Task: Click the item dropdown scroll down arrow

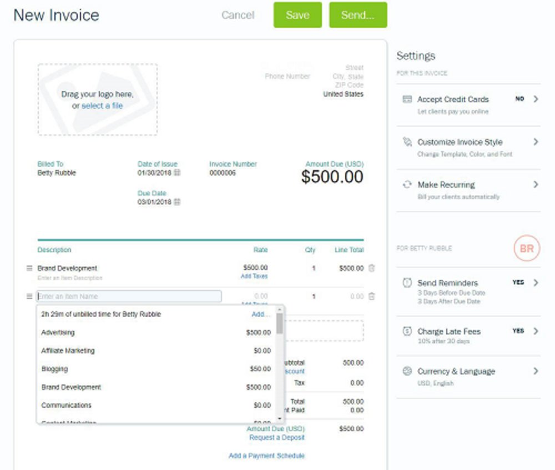Action: coord(280,419)
